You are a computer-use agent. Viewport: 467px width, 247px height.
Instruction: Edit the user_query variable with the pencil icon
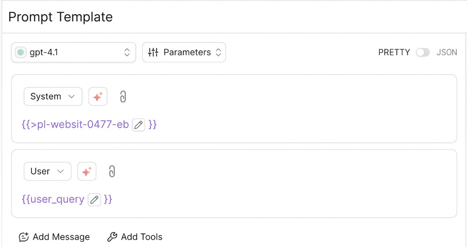point(94,200)
